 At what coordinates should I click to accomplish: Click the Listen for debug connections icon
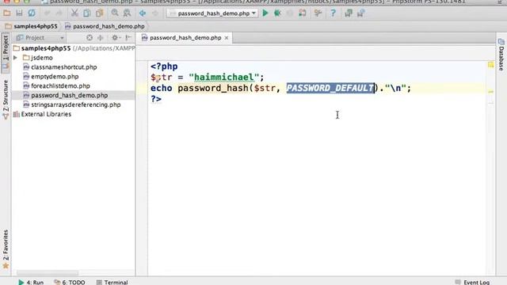(303, 13)
